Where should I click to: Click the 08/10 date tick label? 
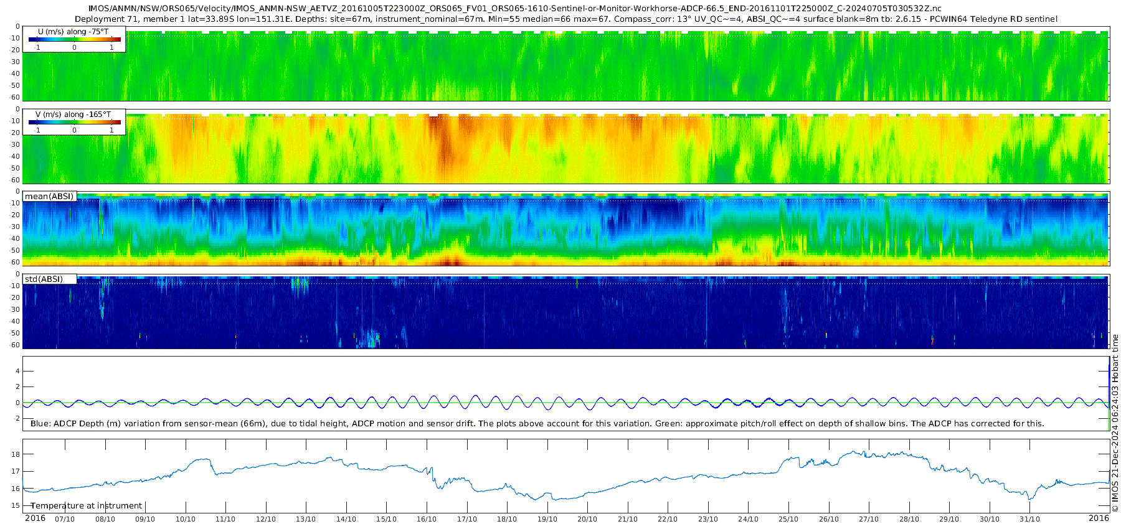point(105,519)
